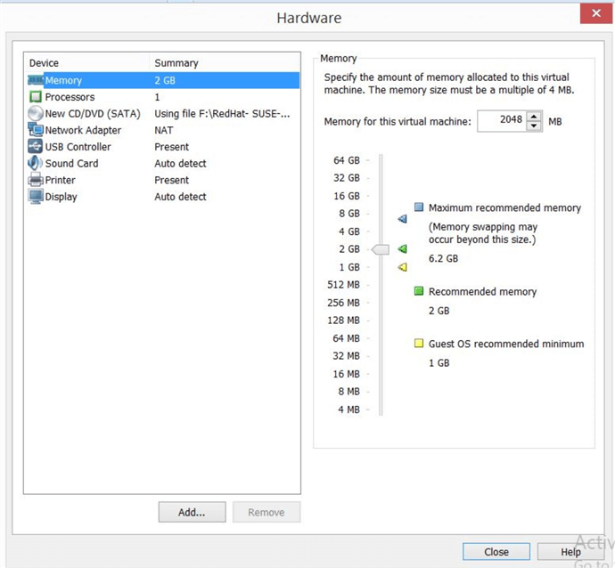Click the 64 MB label on memory scale
The image size is (615, 568).
346,338
